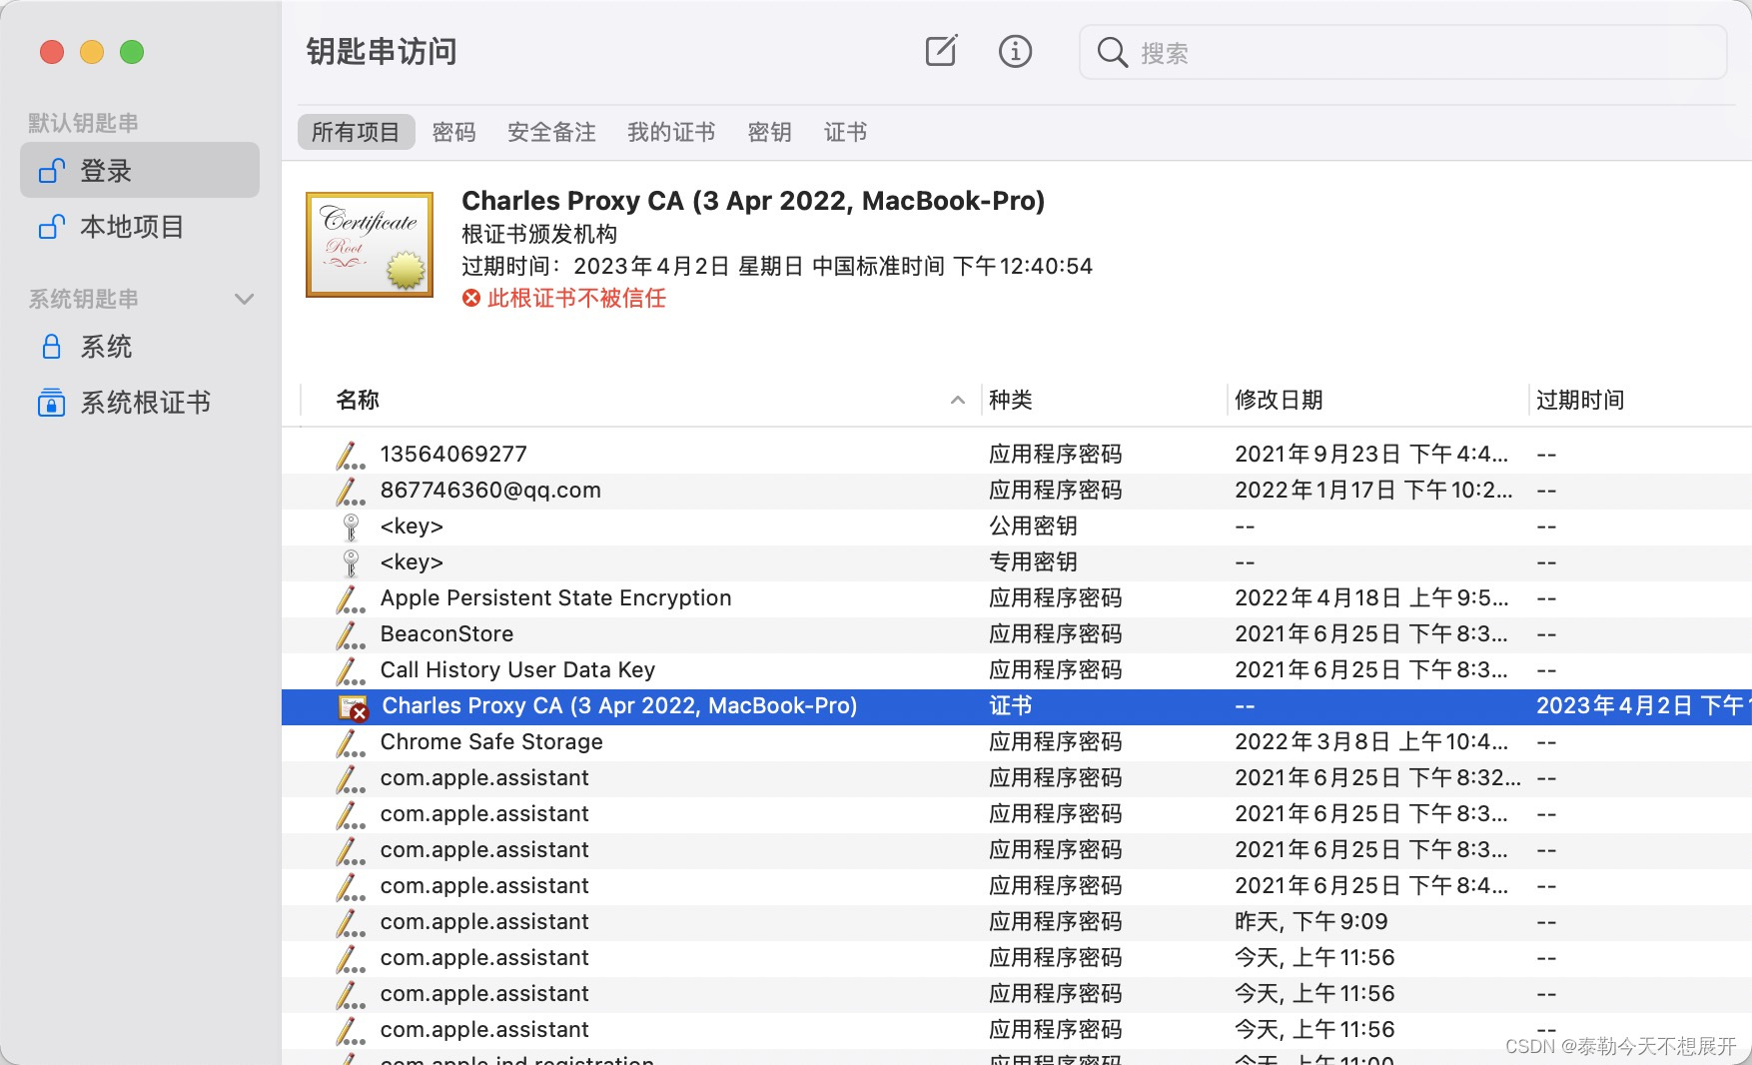Click key icon of the 公用密钥 row

point(351,527)
